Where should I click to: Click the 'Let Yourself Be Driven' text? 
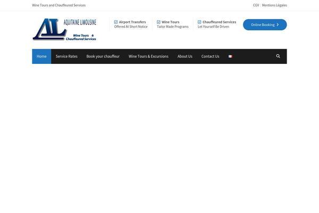213,27
